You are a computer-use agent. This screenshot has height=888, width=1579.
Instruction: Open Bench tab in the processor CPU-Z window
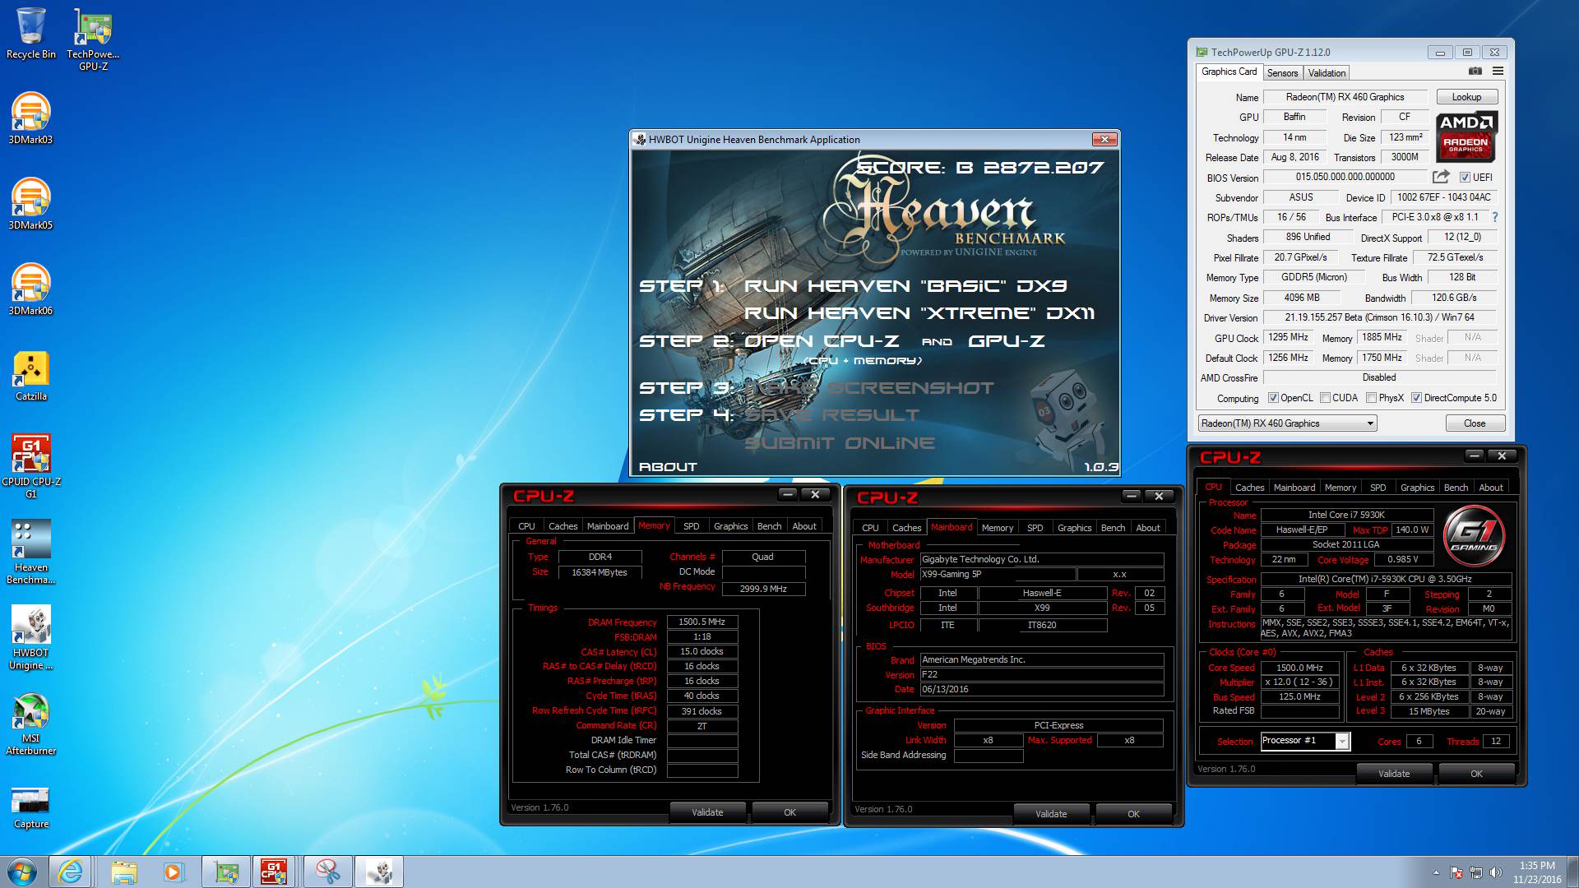pos(1456,488)
